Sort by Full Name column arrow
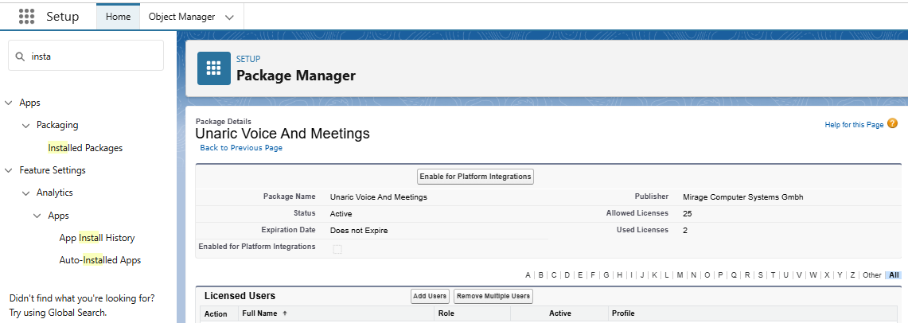Viewport: 908px width, 323px height. point(285,313)
